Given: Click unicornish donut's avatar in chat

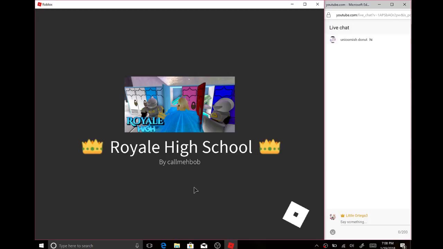Looking at the screenshot, I should click(x=333, y=40).
